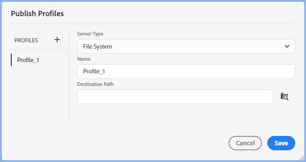This screenshot has height=162, width=306.
Task: Add a new publish profile with plus icon
Action: [57, 40]
